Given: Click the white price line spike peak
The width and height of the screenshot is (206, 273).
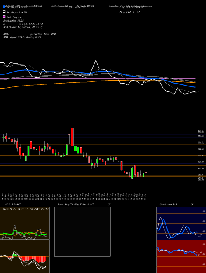Looking at the screenshot, I should 96,60.
